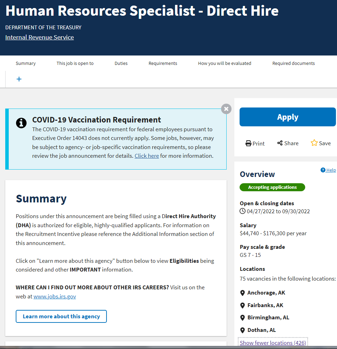Click the info icon in COVID-19 notice

tap(21, 123)
